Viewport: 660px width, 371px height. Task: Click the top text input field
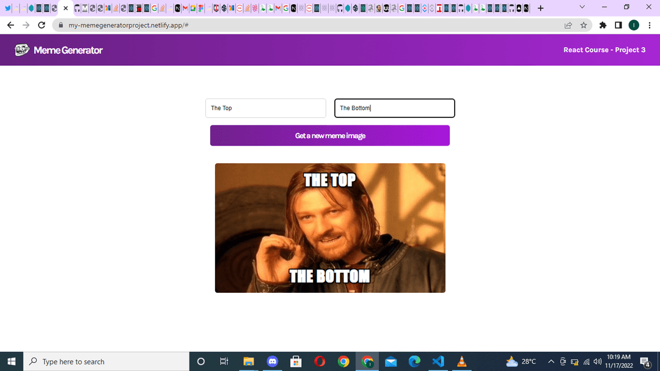[266, 108]
